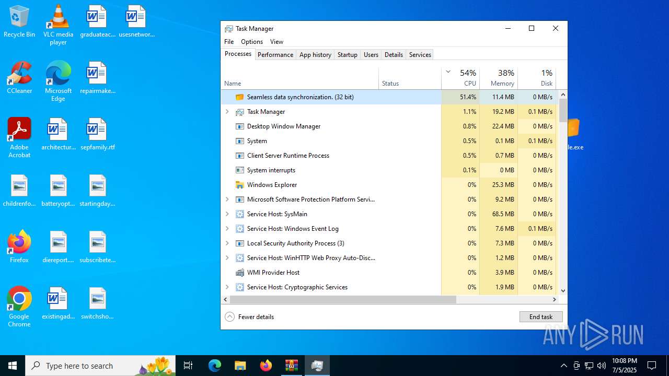Select the repairmake Word document icon
This screenshot has height=376, width=669.
(x=97, y=78)
